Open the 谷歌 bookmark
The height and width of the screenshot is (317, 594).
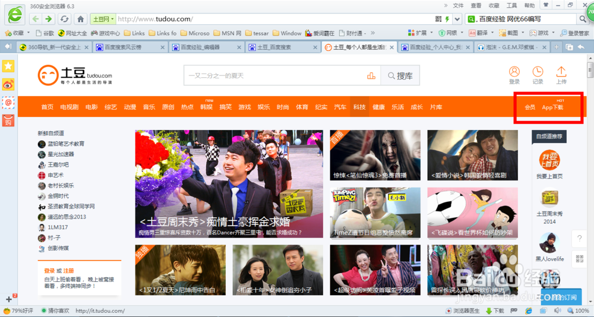tap(45, 33)
